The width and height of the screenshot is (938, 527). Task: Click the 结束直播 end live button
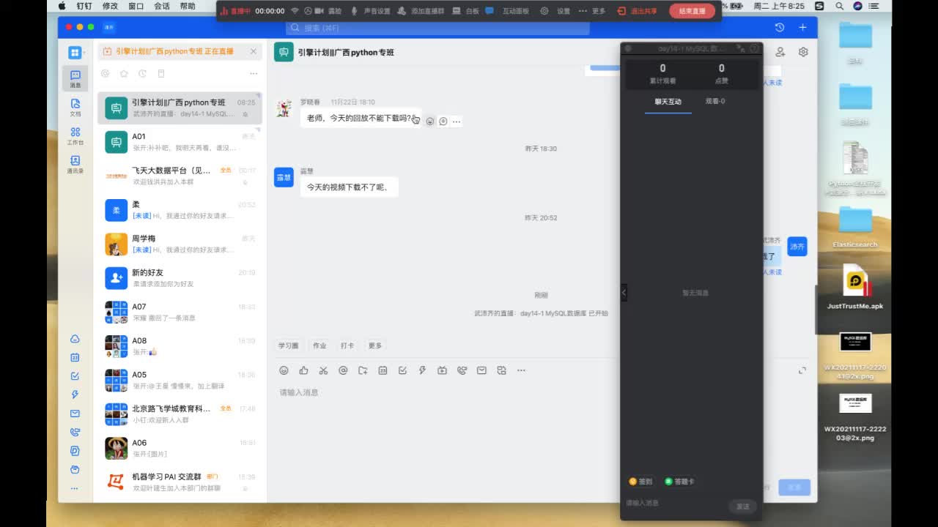692,11
